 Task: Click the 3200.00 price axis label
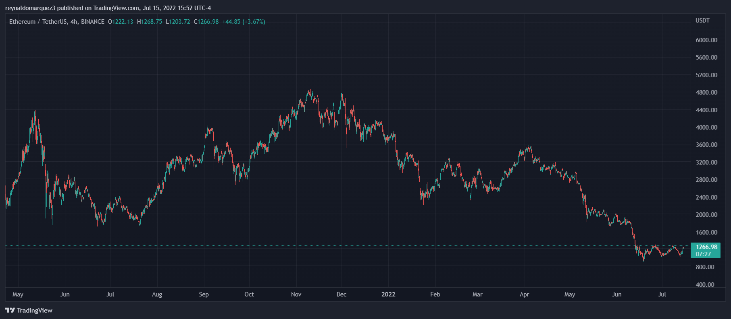click(x=706, y=163)
